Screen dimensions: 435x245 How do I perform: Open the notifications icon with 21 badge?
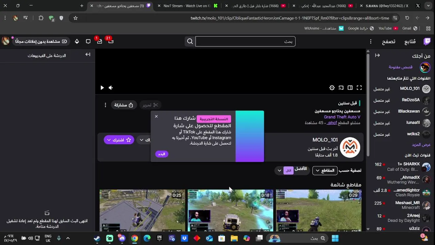(110, 41)
